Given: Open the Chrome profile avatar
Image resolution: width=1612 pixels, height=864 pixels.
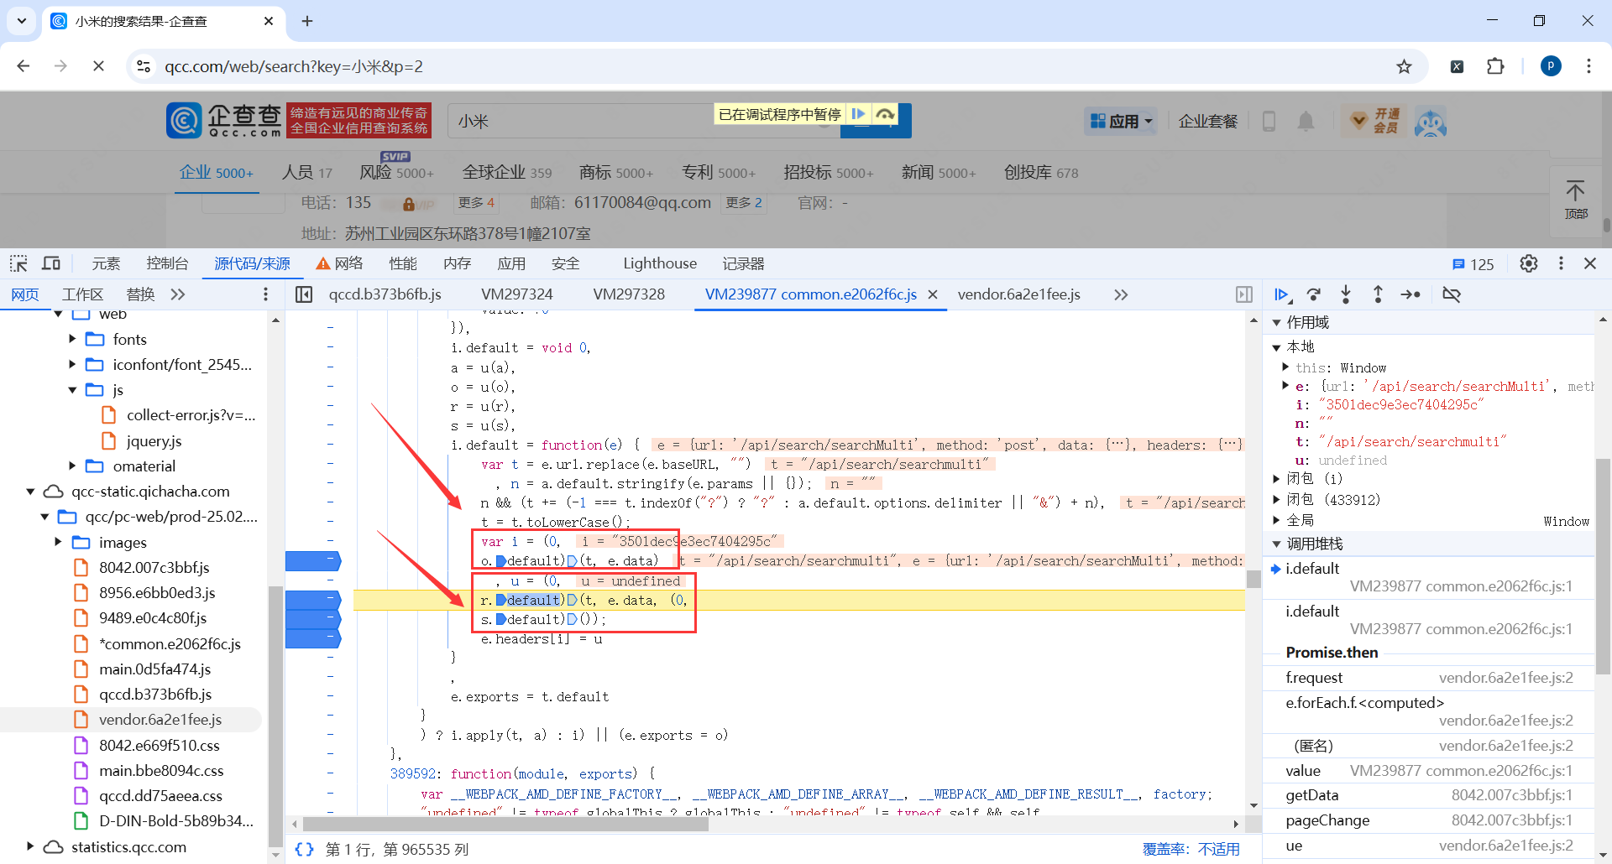Looking at the screenshot, I should (1551, 66).
